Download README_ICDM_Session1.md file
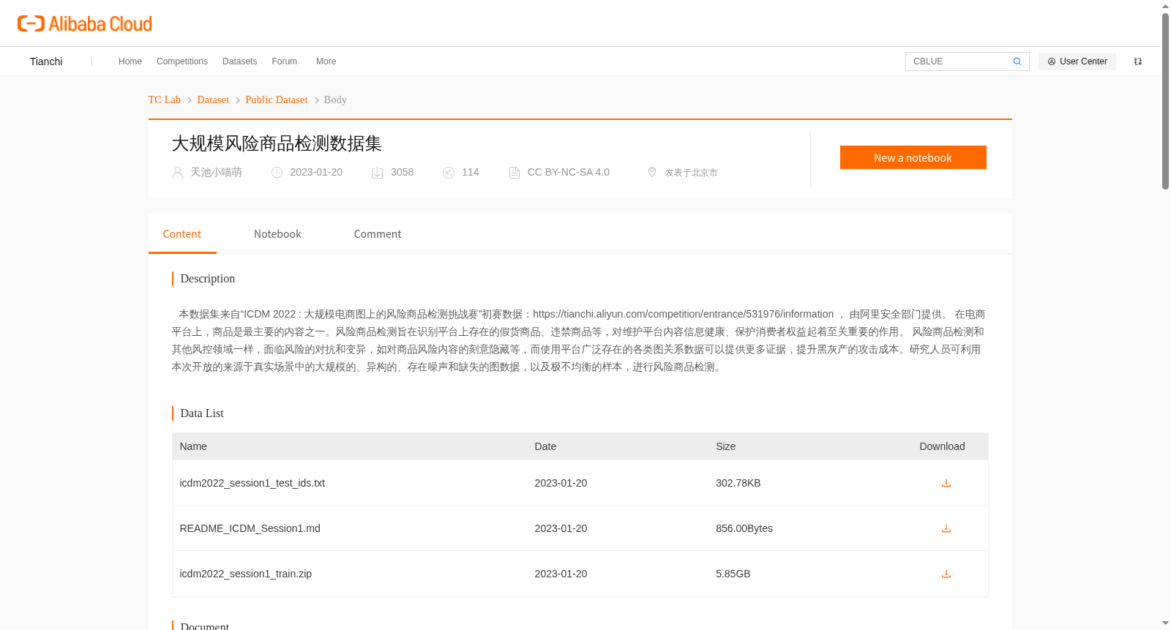The width and height of the screenshot is (1171, 630). point(946,528)
